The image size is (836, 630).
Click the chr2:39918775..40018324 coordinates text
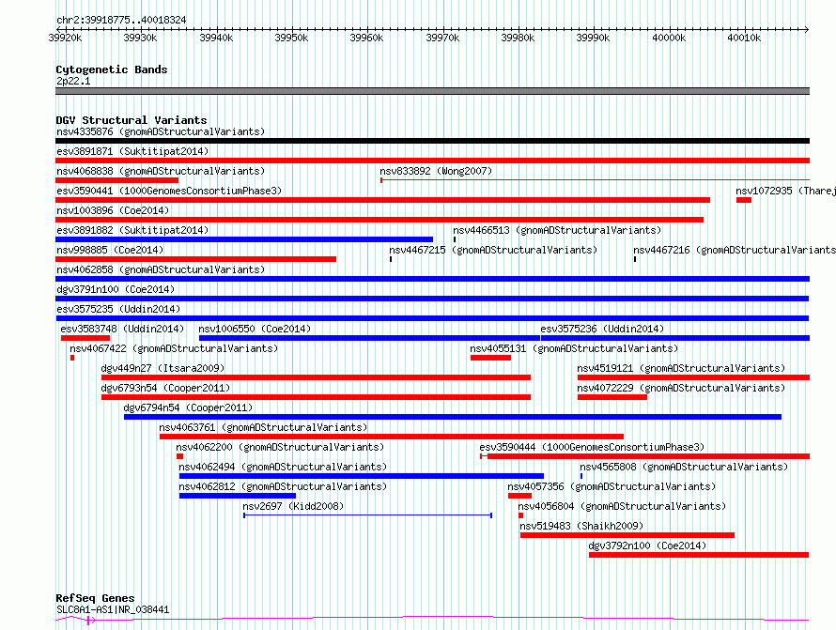click(x=121, y=21)
